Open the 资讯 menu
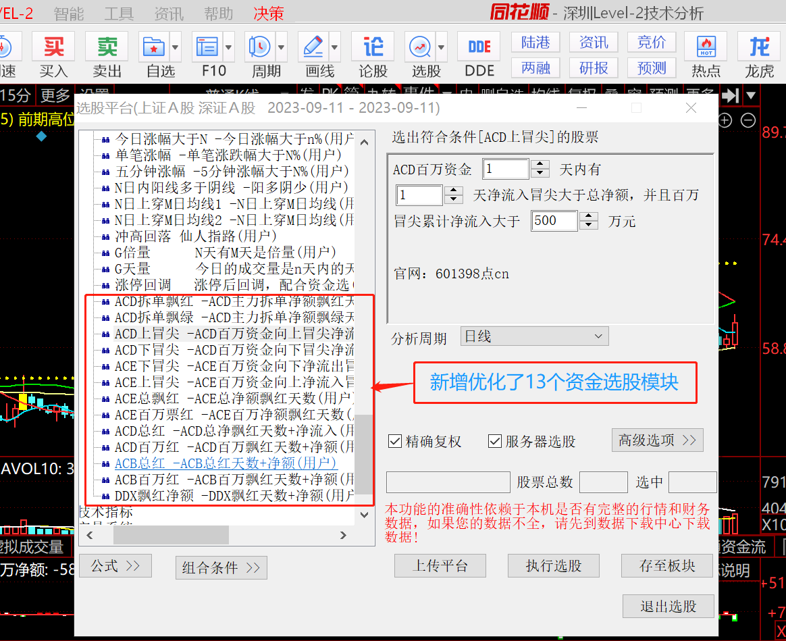This screenshot has height=641, width=786. click(169, 13)
